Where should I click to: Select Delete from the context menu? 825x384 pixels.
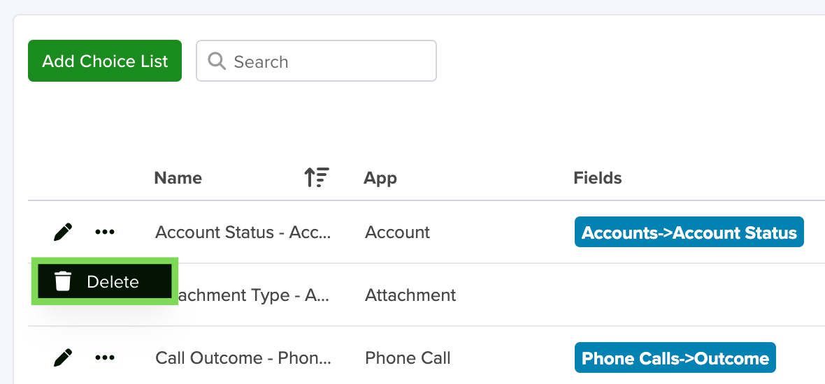click(x=105, y=281)
